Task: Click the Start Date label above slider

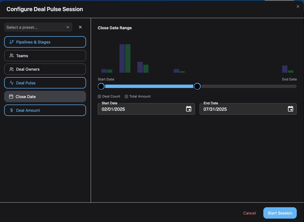Action: (106, 79)
